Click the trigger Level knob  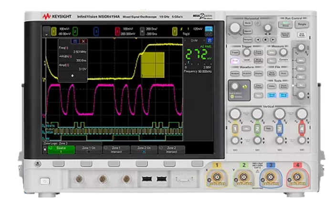click(x=247, y=52)
